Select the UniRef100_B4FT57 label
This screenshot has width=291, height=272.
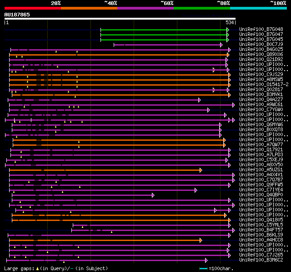[261, 230]
